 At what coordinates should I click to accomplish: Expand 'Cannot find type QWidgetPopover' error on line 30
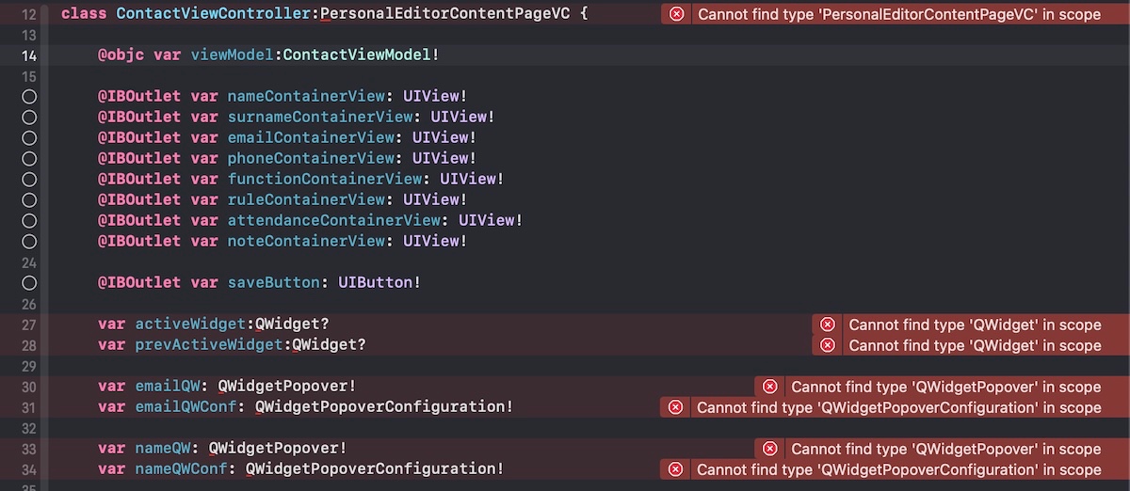click(945, 387)
